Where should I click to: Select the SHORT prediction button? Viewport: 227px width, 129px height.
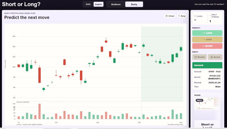[207, 46]
